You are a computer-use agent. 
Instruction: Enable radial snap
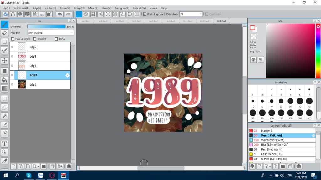tap(108, 14)
